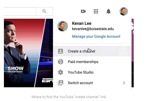Viewport: 146px width, 101px height.
Task: Select Switch account
Action: [x=93, y=83]
